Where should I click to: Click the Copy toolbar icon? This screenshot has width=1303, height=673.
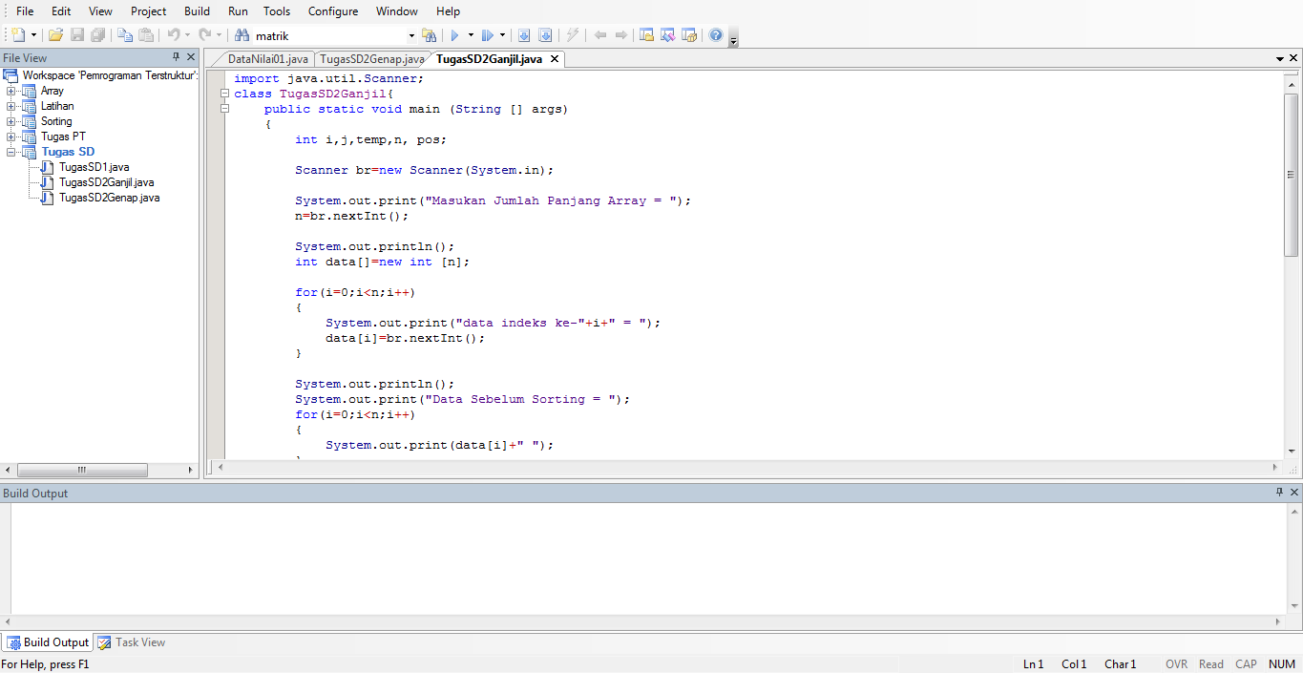point(125,34)
